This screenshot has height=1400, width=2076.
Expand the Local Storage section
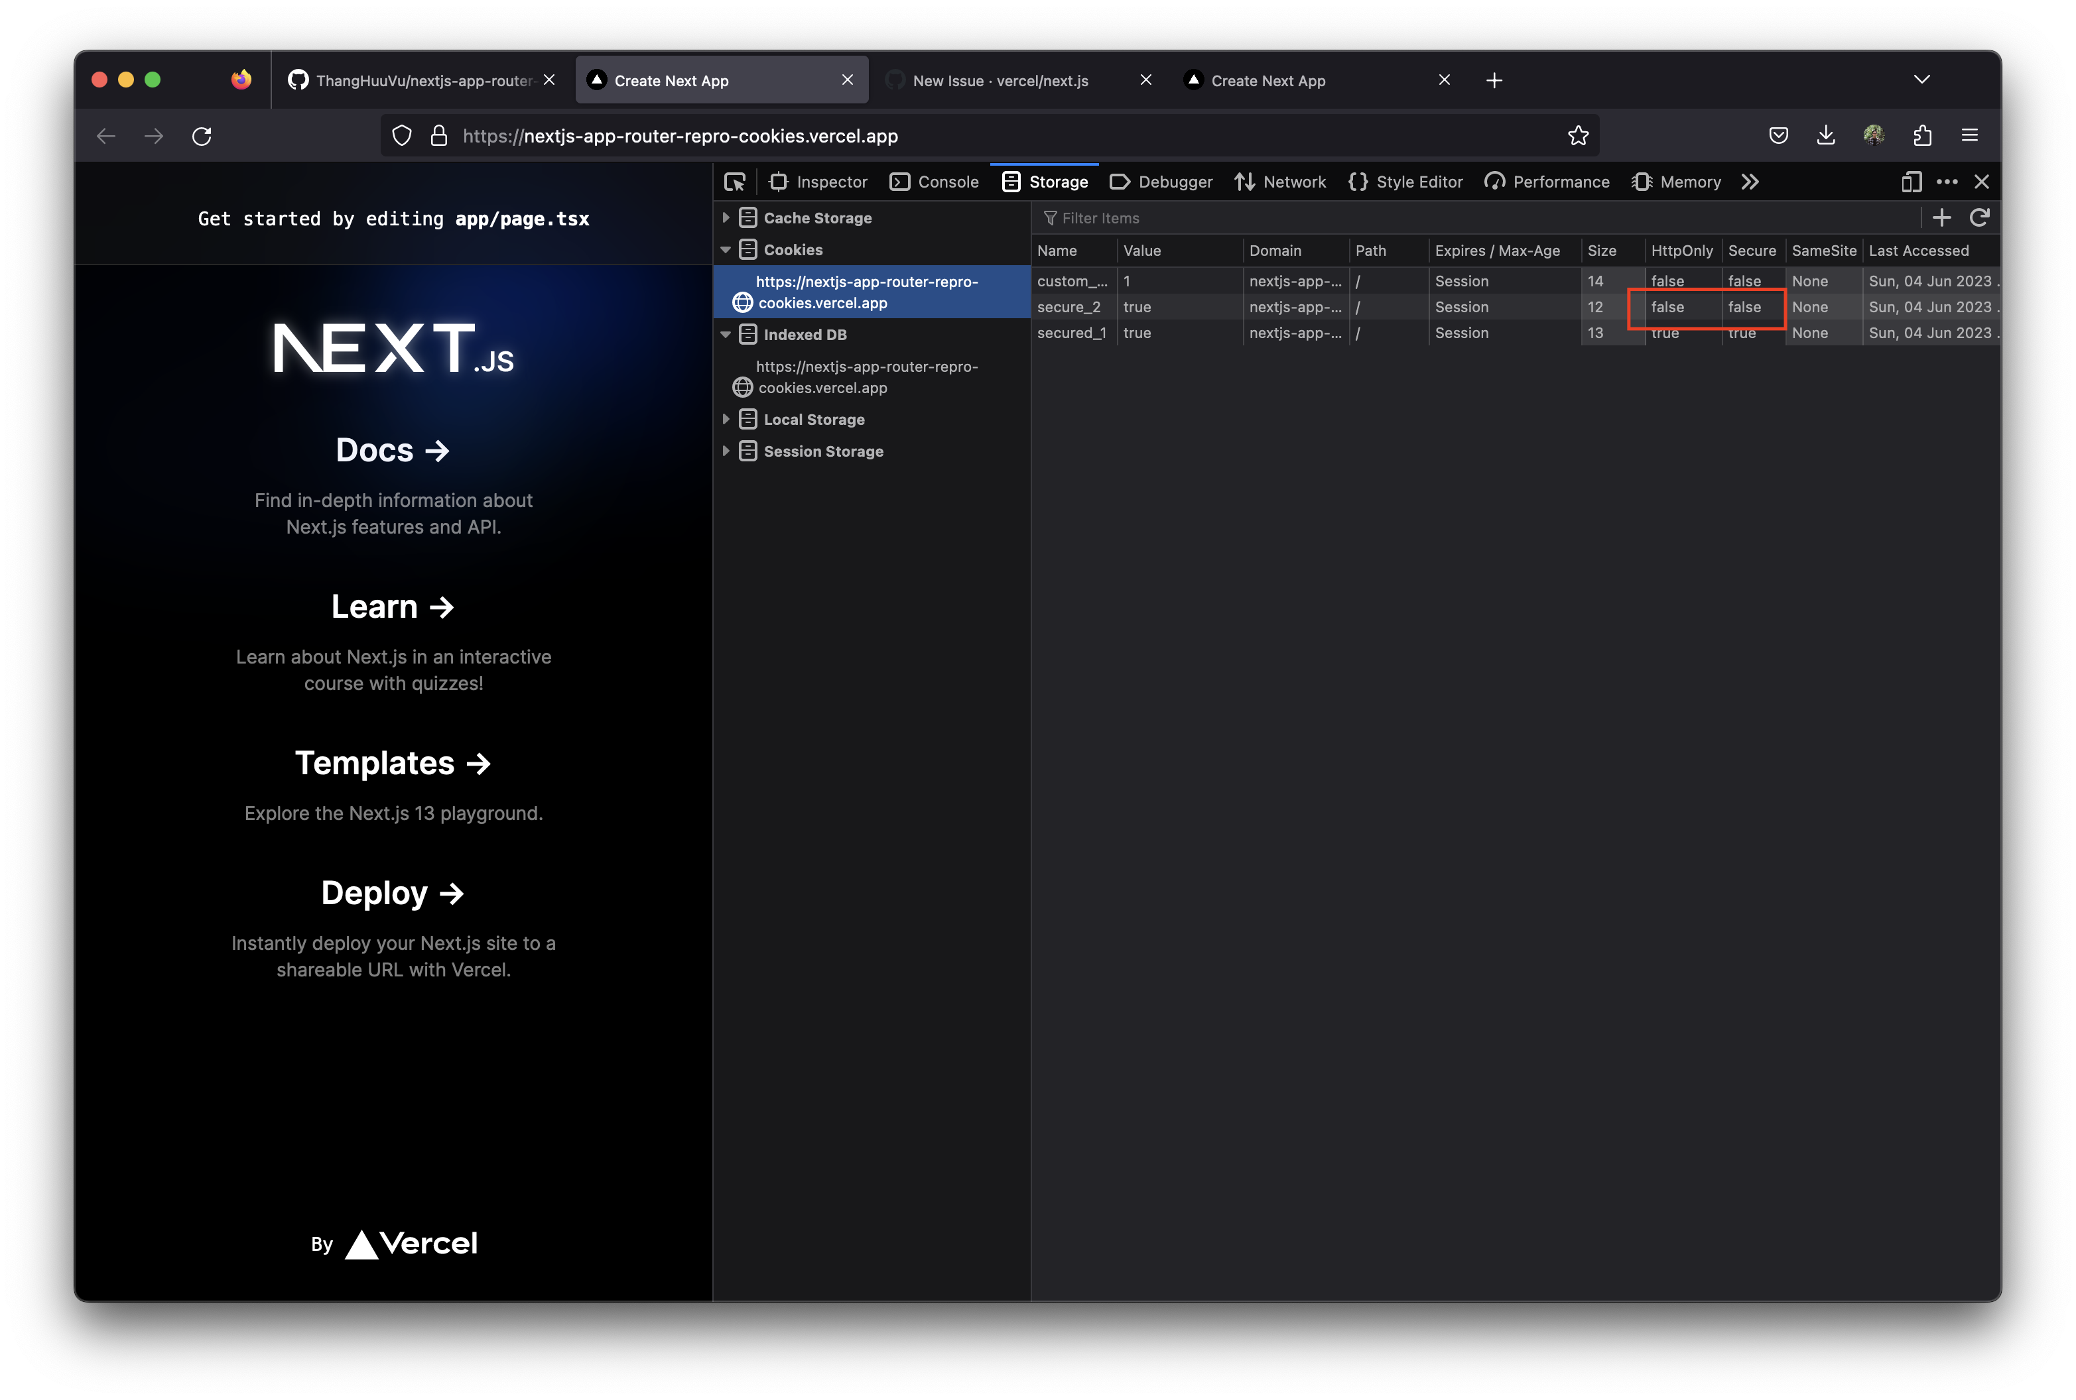[x=726, y=419]
